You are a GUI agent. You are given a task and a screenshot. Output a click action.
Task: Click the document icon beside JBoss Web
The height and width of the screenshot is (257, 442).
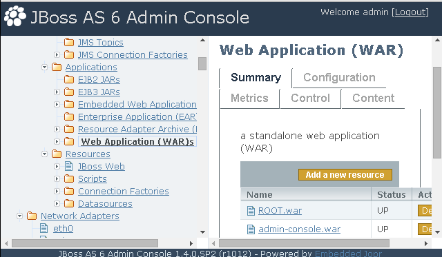coord(69,166)
